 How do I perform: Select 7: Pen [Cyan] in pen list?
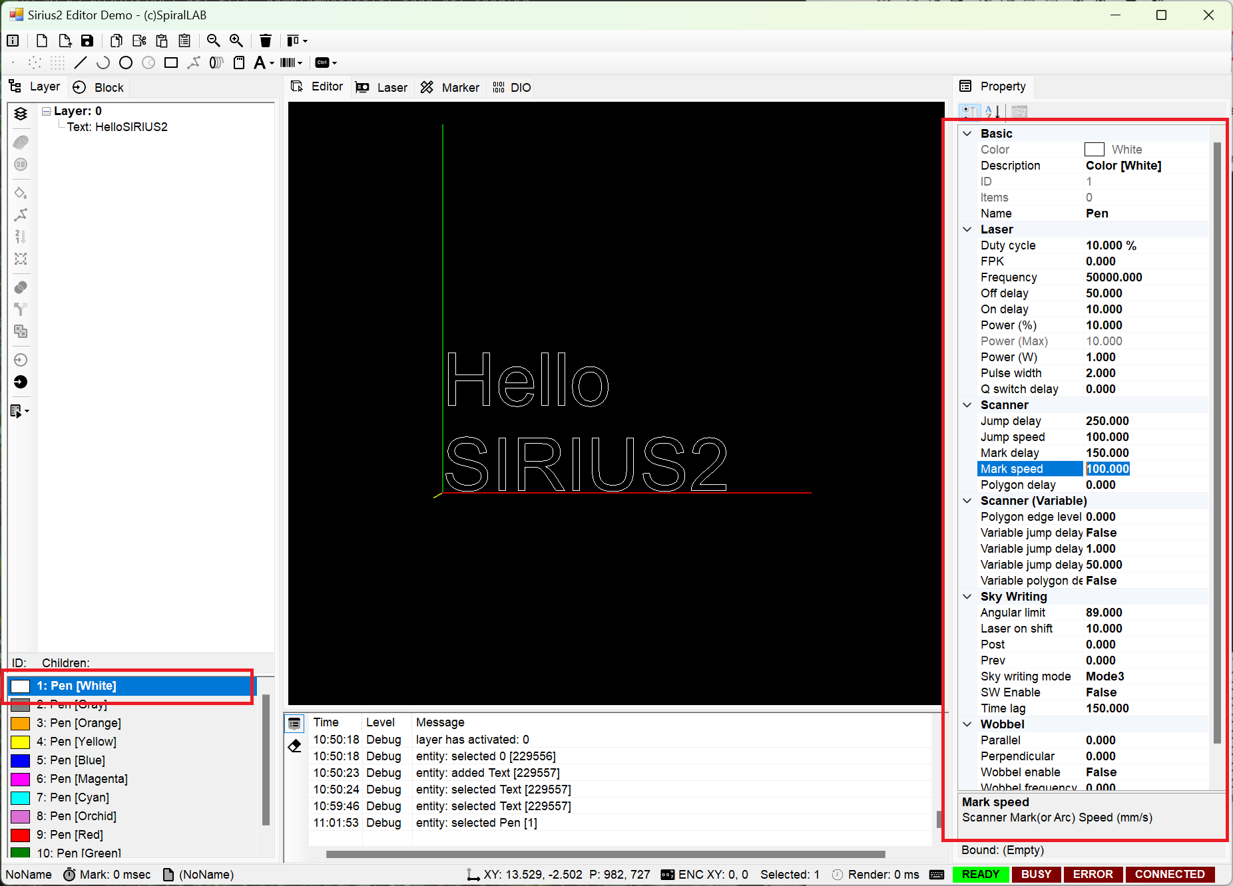[x=133, y=798]
